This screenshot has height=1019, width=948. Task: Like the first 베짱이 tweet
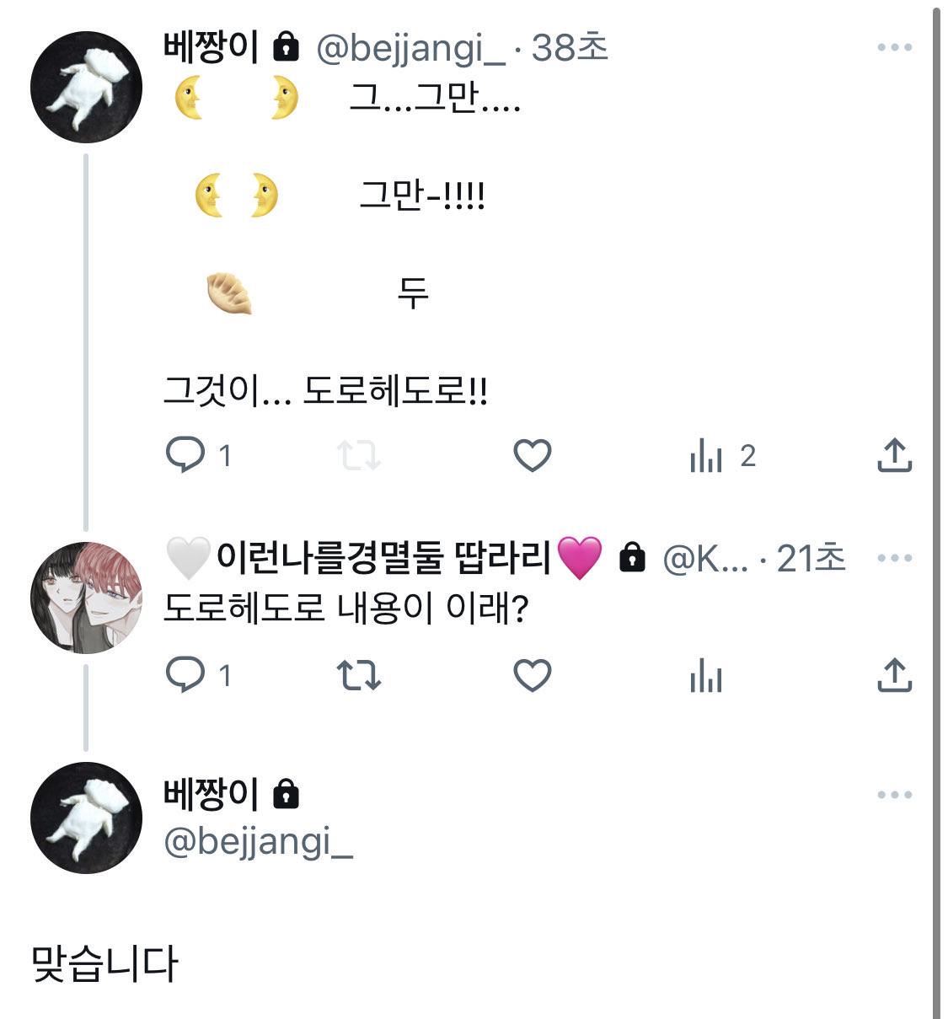532,455
